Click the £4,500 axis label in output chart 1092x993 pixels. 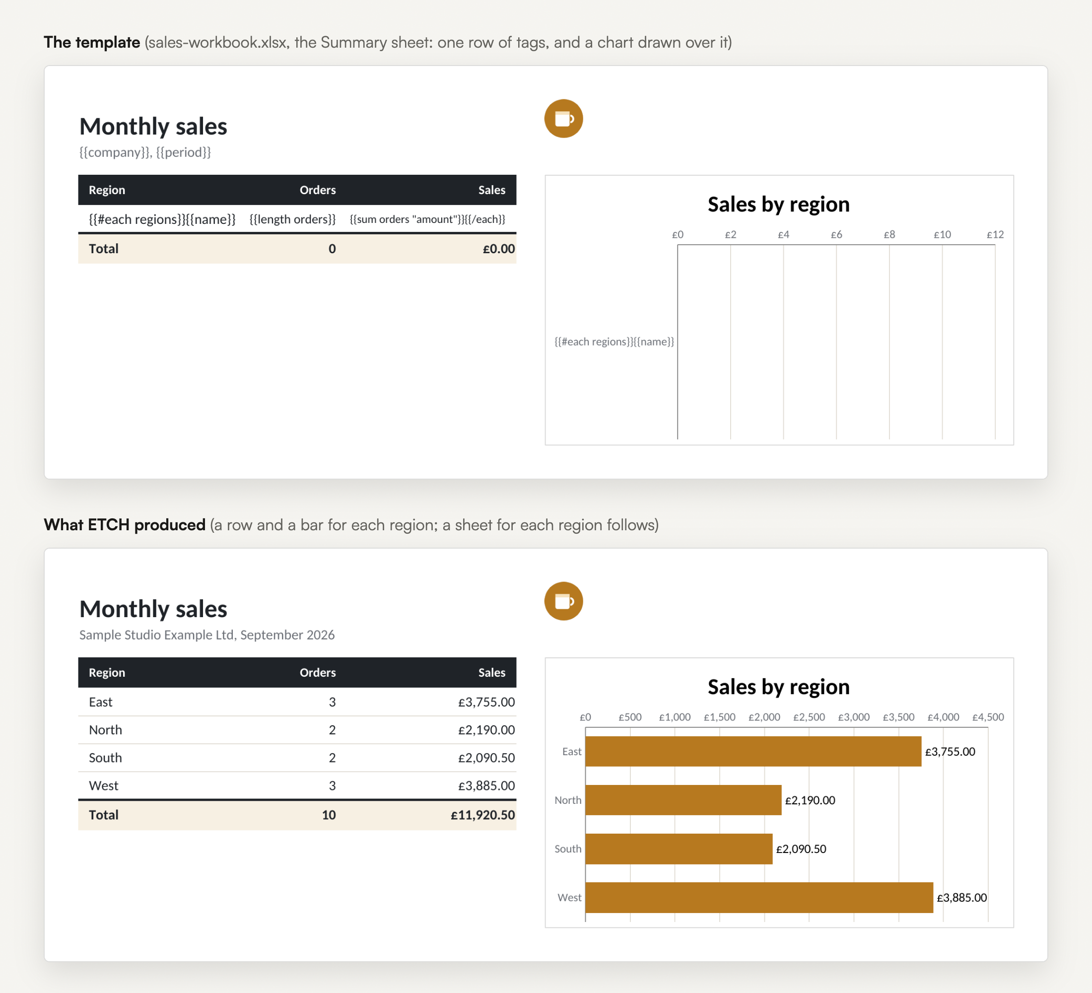(x=988, y=717)
